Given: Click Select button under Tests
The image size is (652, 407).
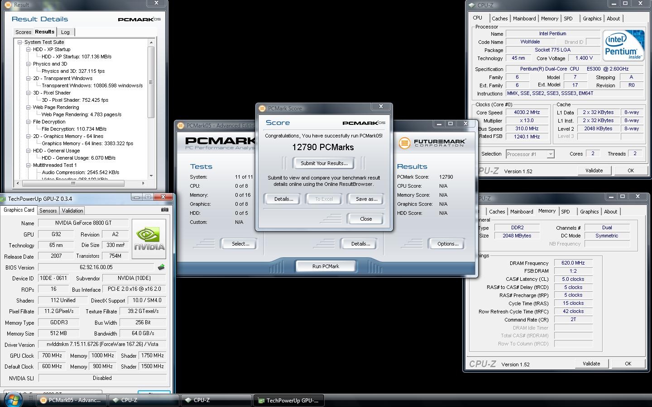Looking at the screenshot, I should click(x=240, y=244).
